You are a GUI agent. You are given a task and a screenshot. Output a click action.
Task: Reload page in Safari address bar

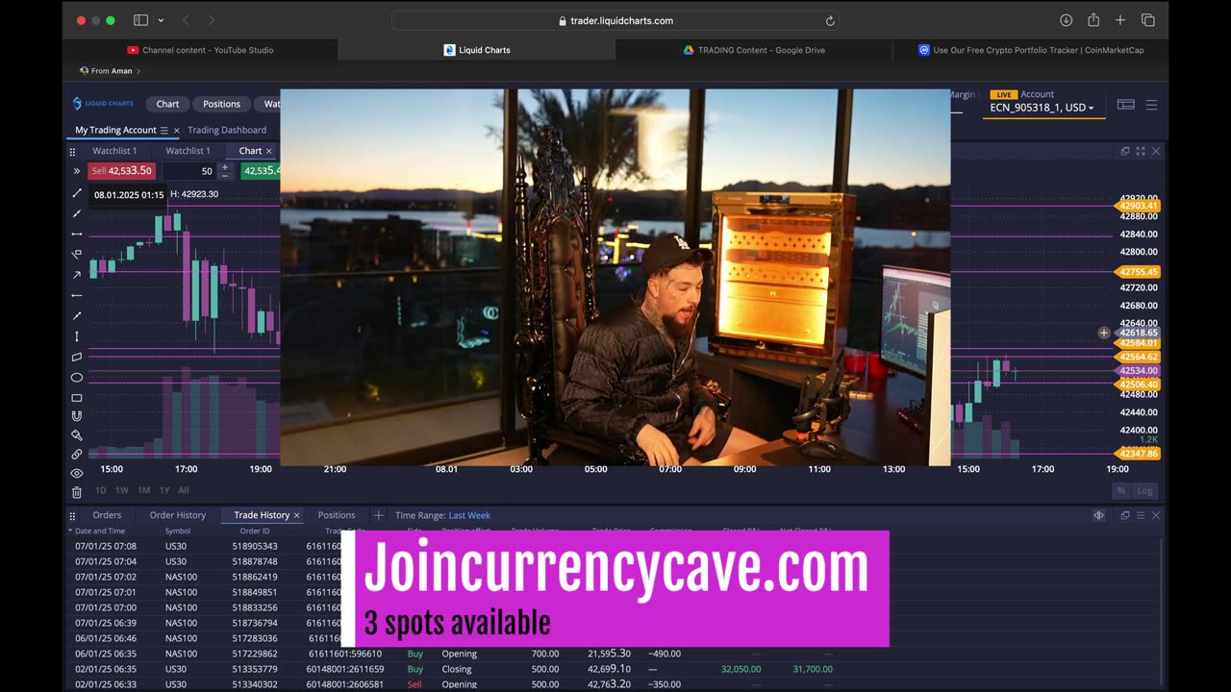coord(830,20)
